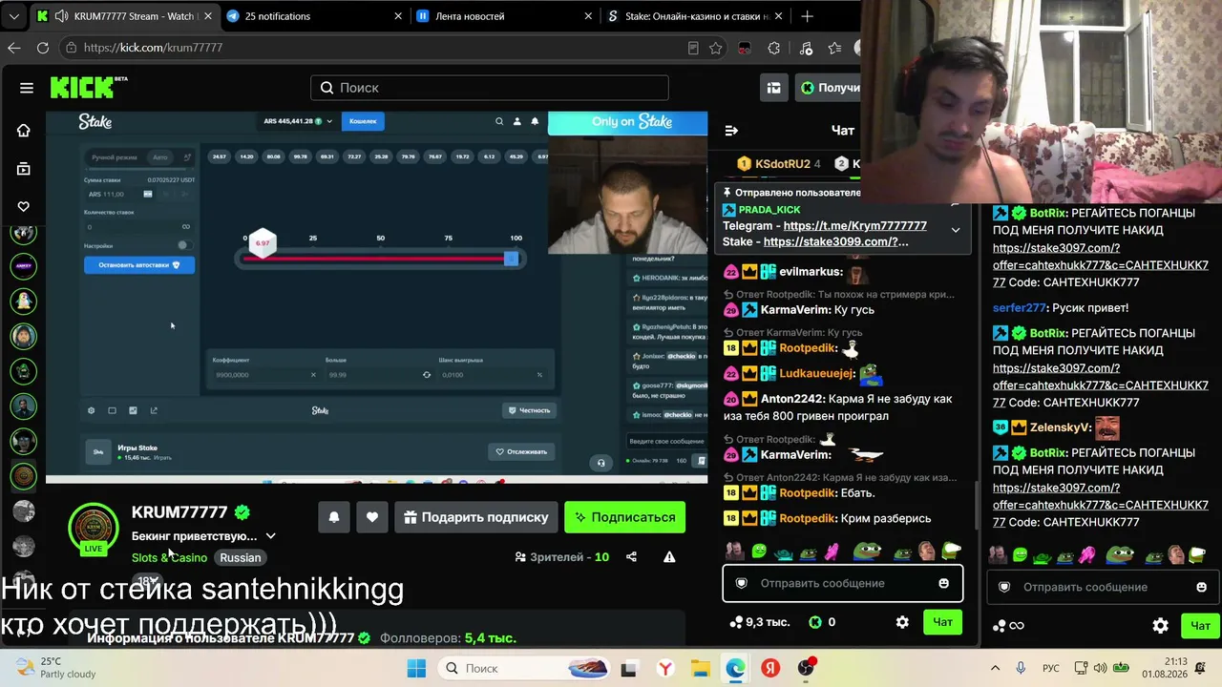Open Microsoft Edge from taskbar

(x=735, y=668)
